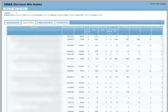168x112 pixels.
Task: Select the cell value 11285
Action: coord(96,39)
